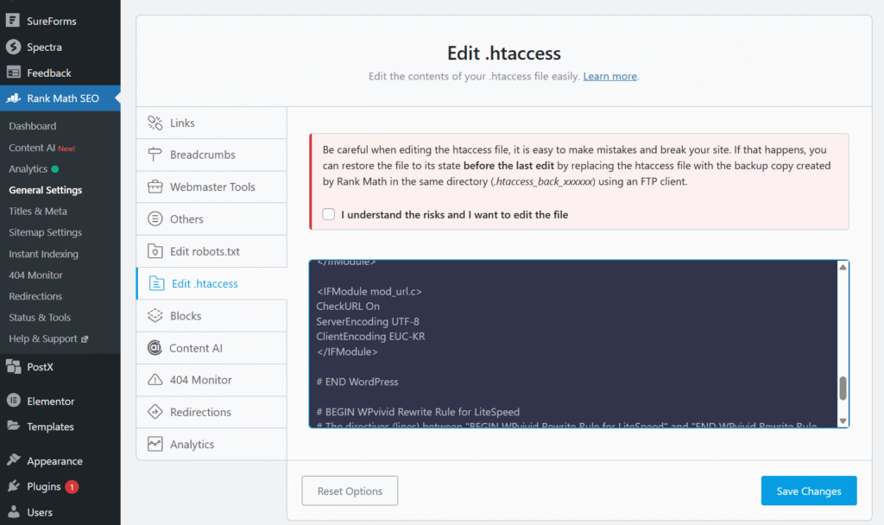Click the Plugins plug icon

click(14, 486)
